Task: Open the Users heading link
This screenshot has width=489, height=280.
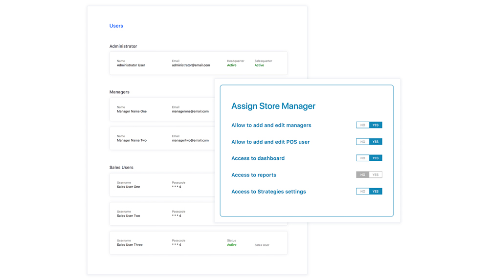Action: [x=116, y=26]
